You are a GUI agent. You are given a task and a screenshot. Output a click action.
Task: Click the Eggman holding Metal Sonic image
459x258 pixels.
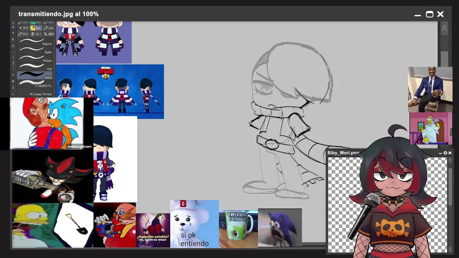[115, 225]
